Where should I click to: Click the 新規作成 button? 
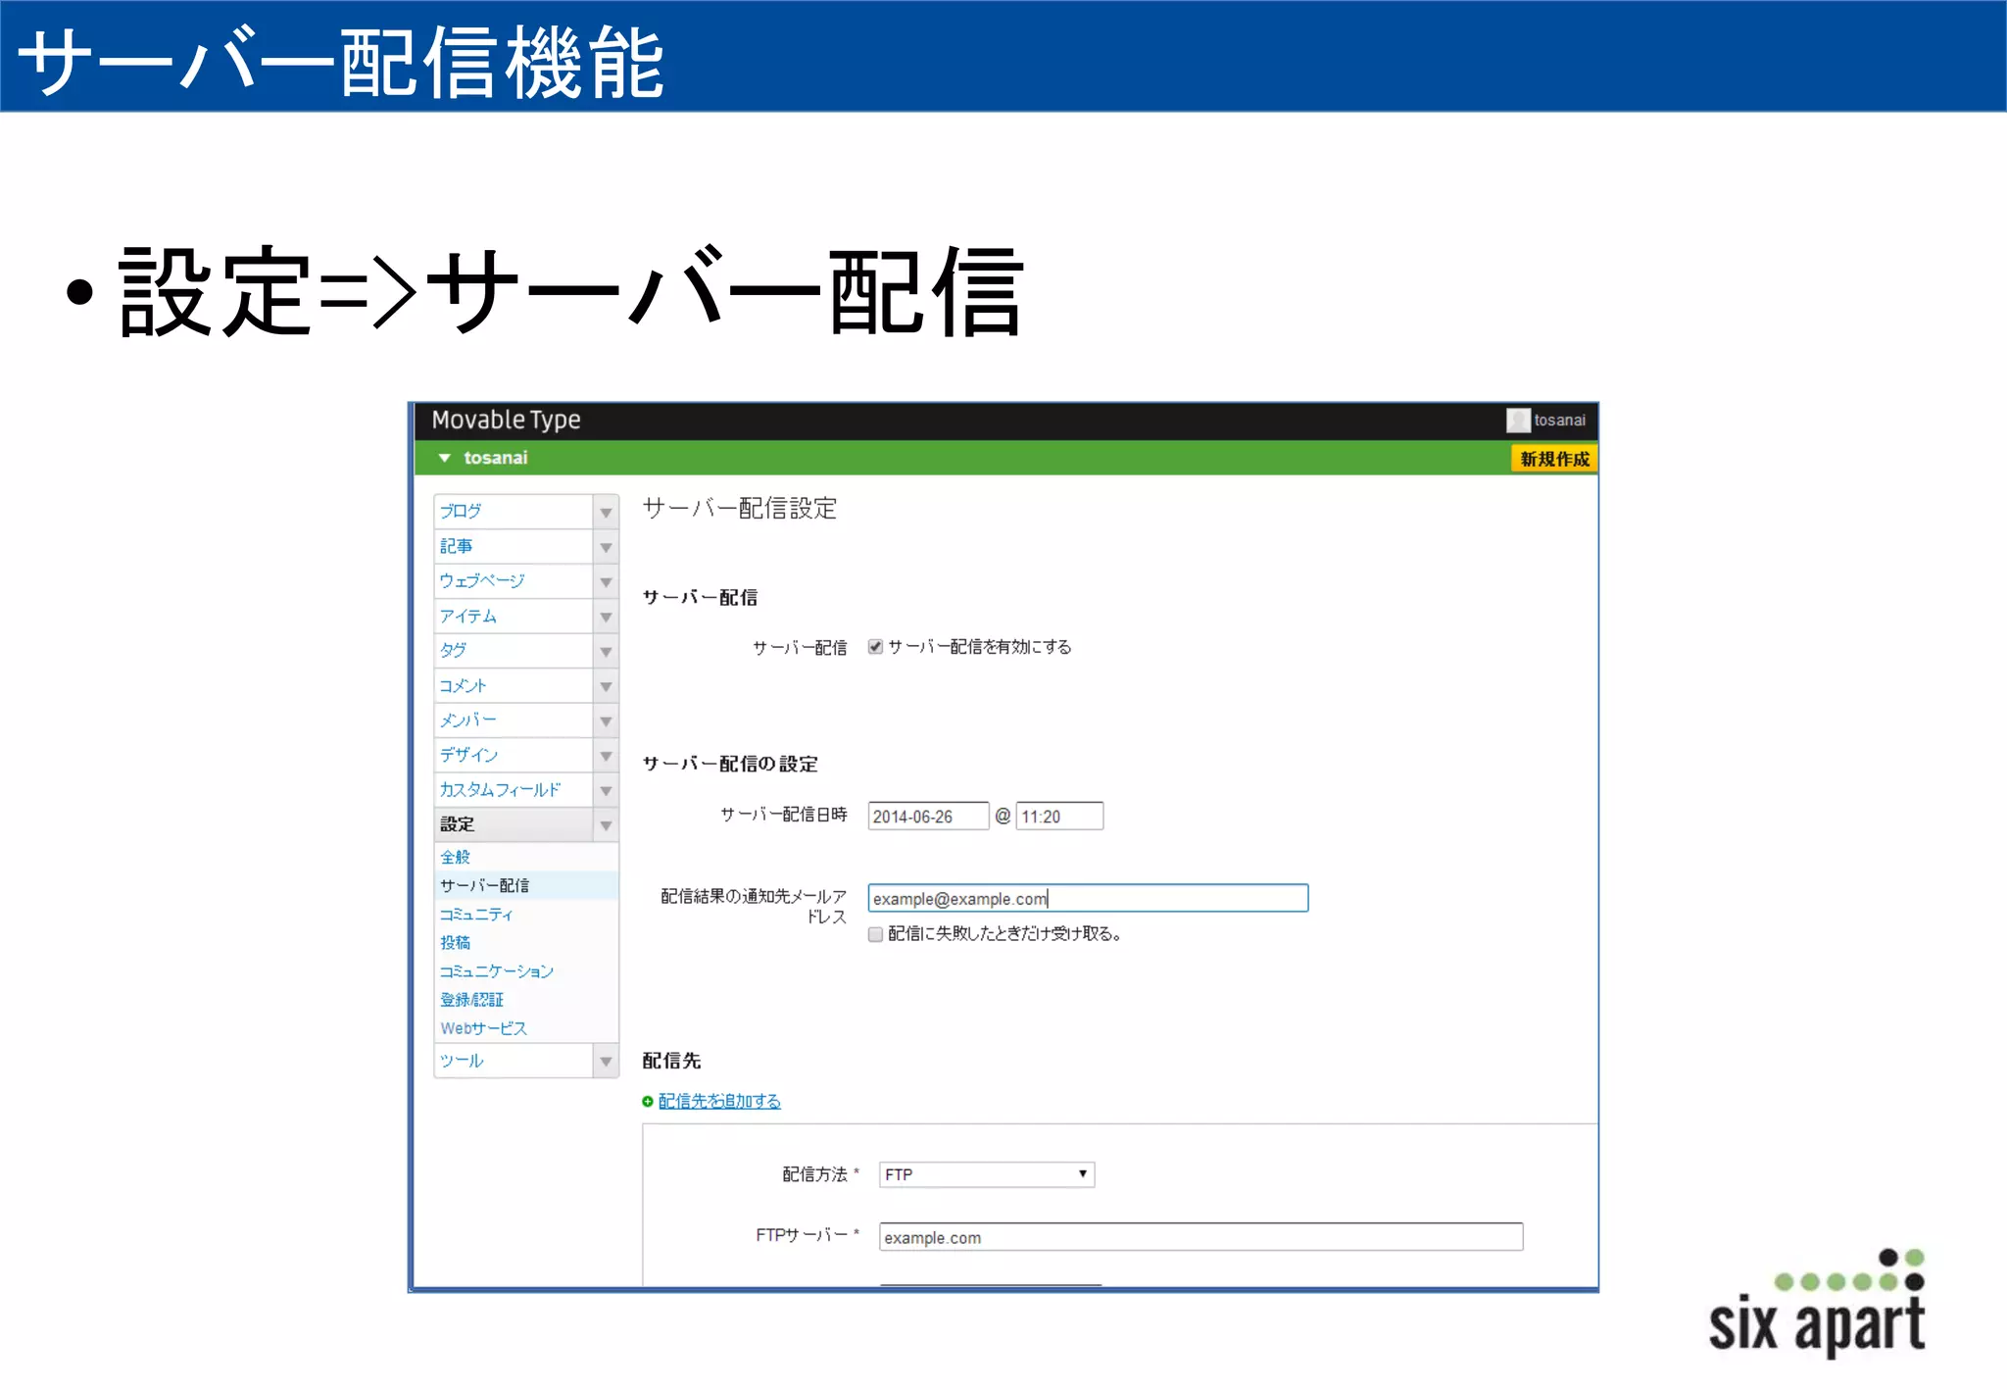(1554, 459)
